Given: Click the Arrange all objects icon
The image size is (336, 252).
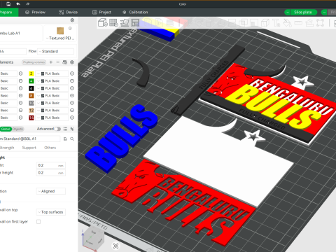Looking at the screenshot, I should (x=135, y=22).
